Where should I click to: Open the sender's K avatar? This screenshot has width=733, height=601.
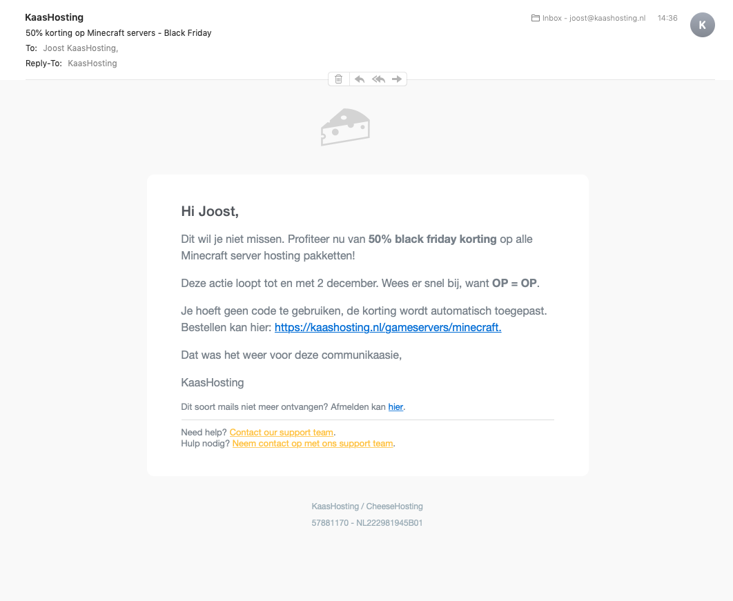(702, 25)
